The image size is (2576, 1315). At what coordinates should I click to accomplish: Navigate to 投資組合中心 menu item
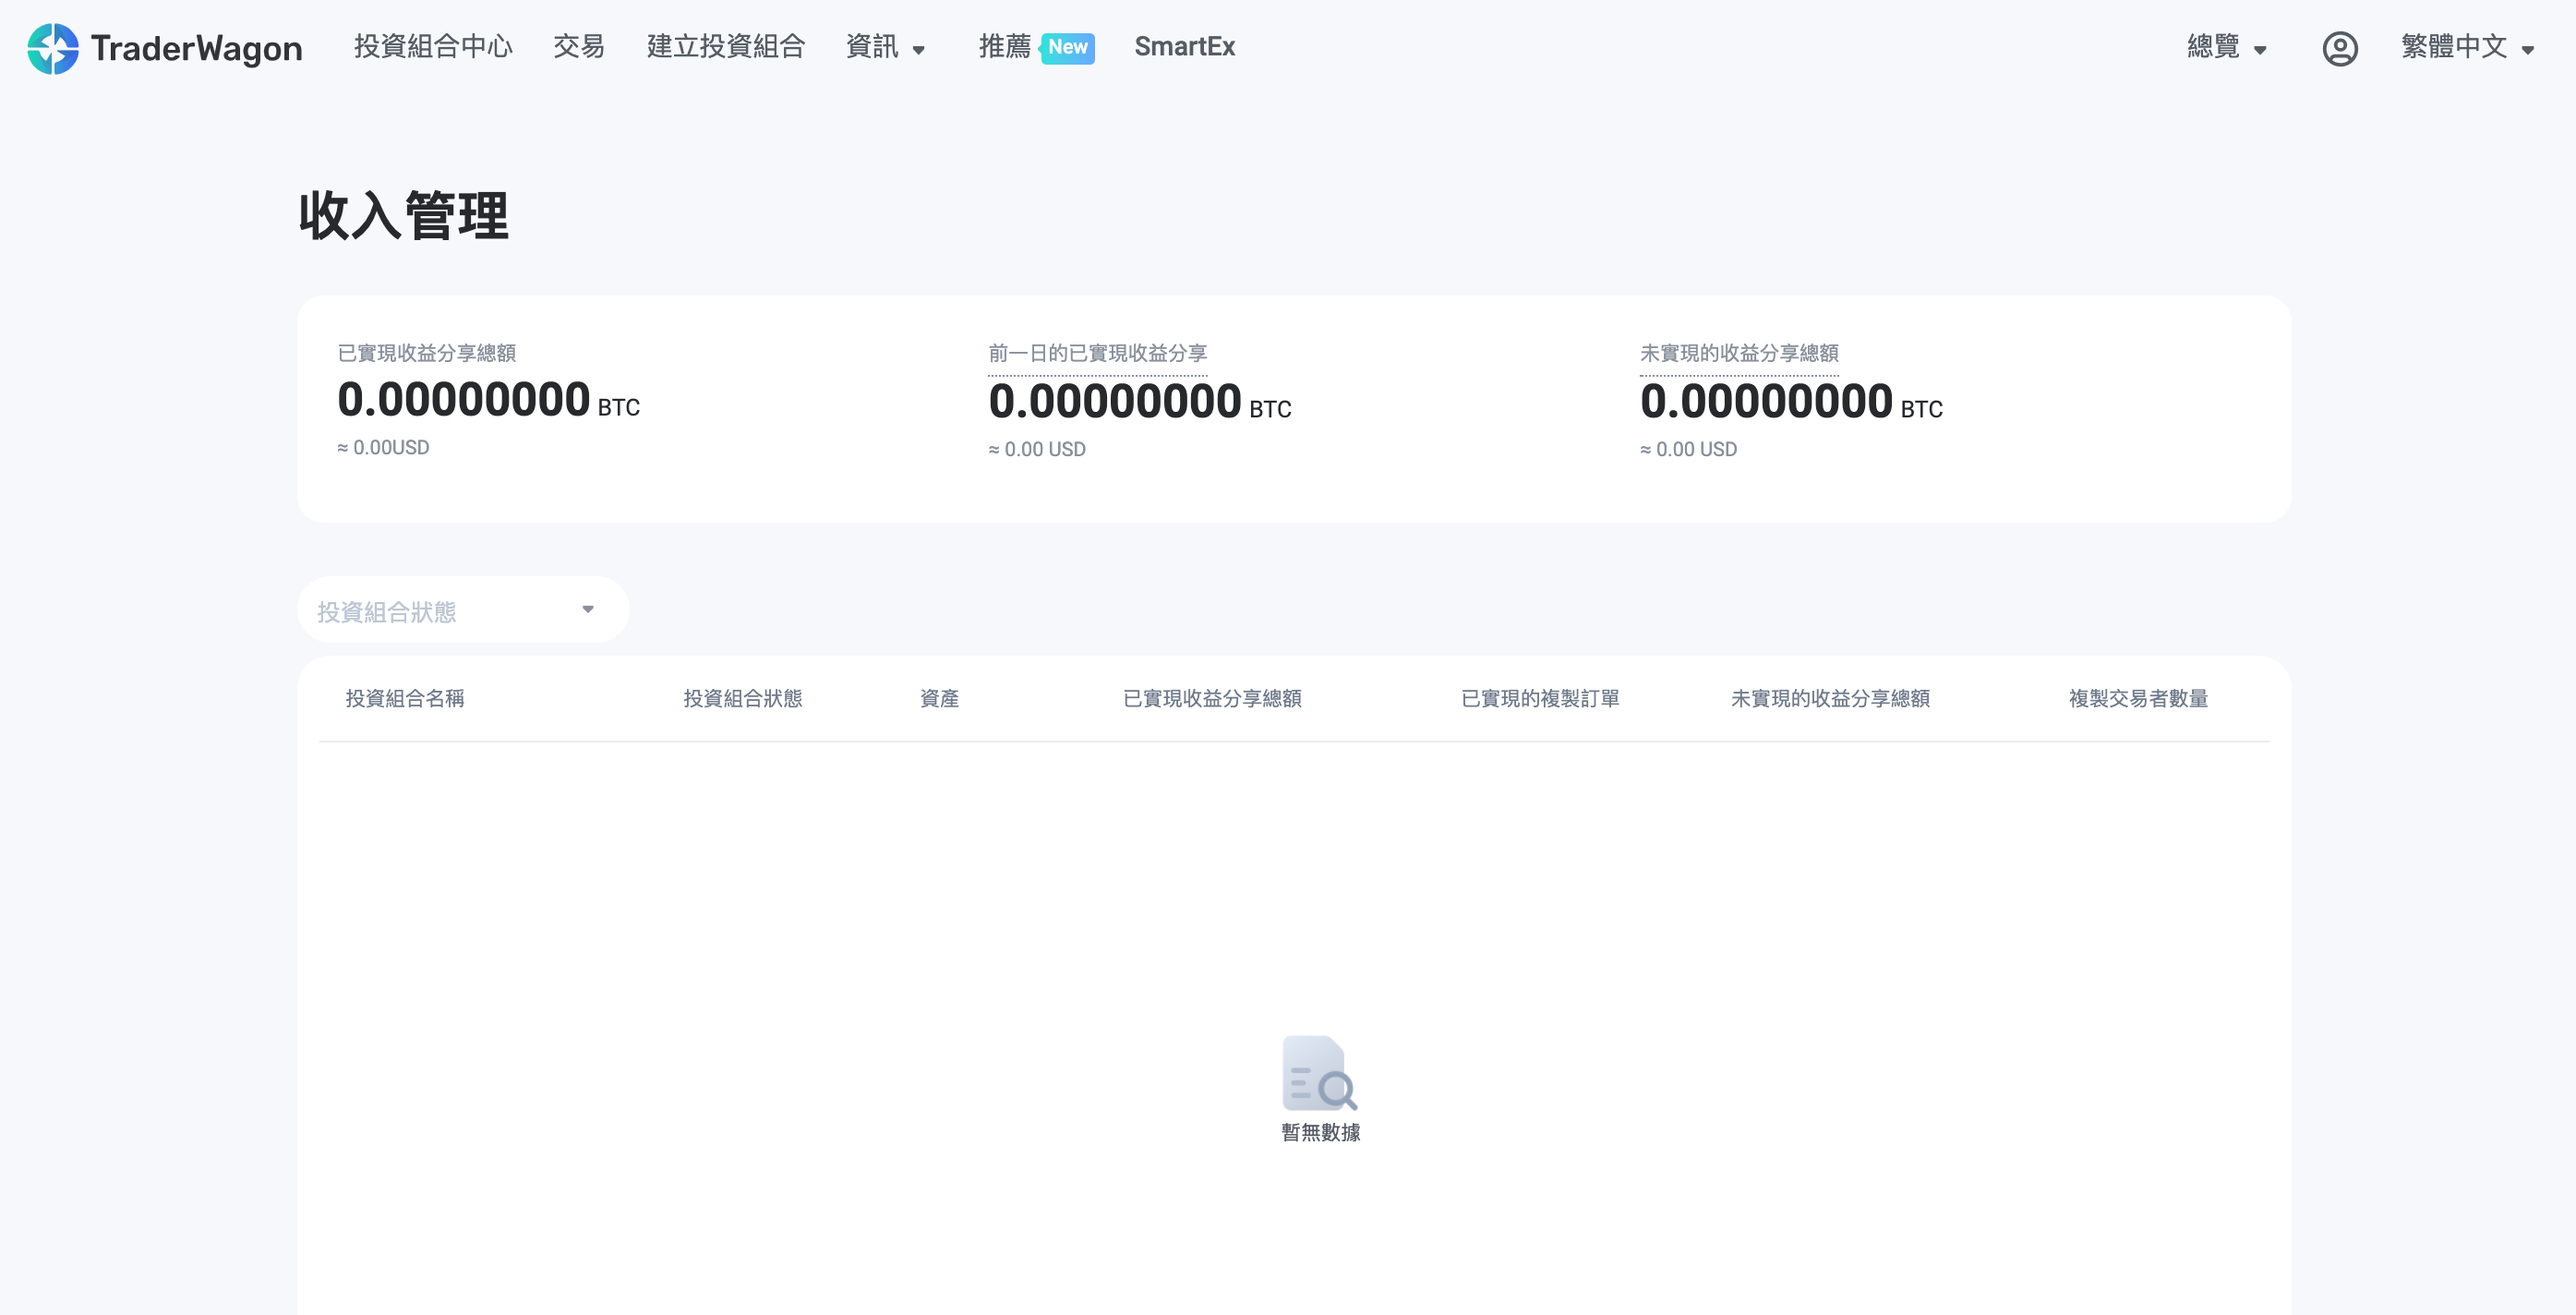[x=433, y=47]
